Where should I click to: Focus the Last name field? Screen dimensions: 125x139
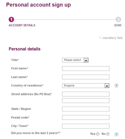tap(86, 77)
